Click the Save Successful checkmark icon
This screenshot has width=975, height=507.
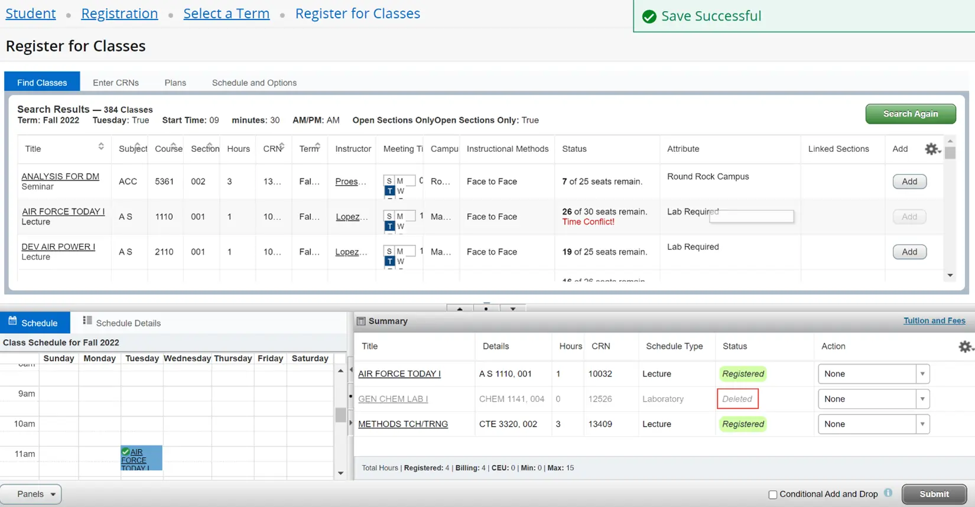(649, 17)
